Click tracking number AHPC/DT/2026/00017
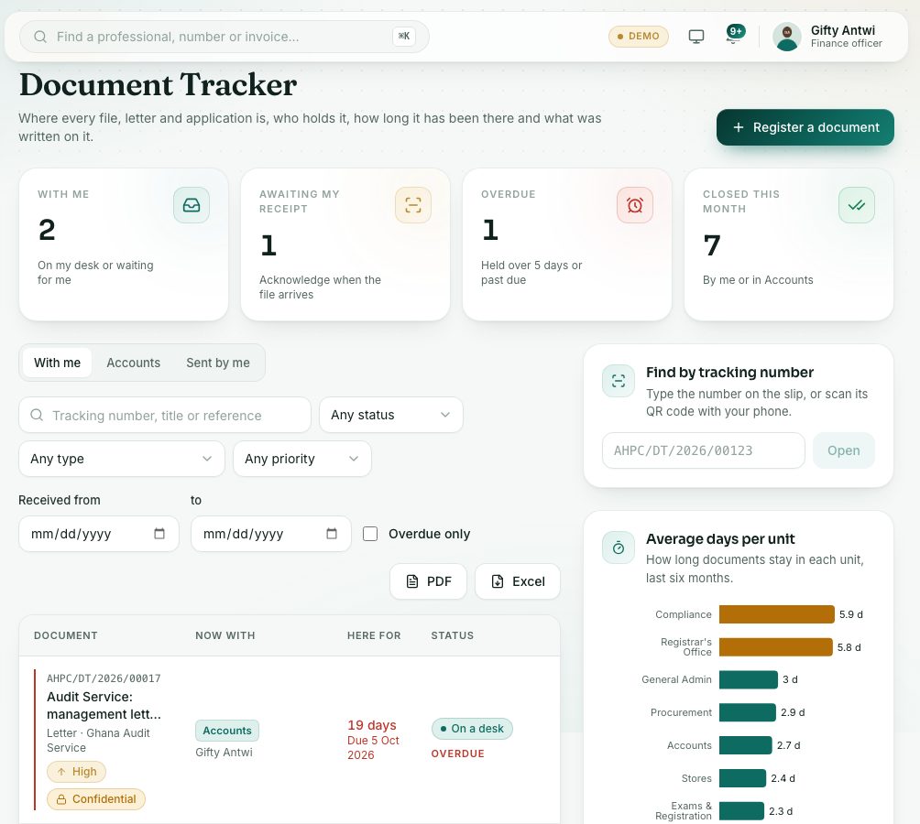The width and height of the screenshot is (920, 824). [x=104, y=678]
